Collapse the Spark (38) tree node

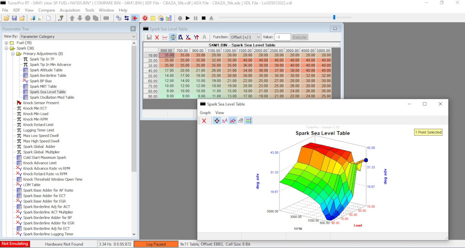(6, 48)
